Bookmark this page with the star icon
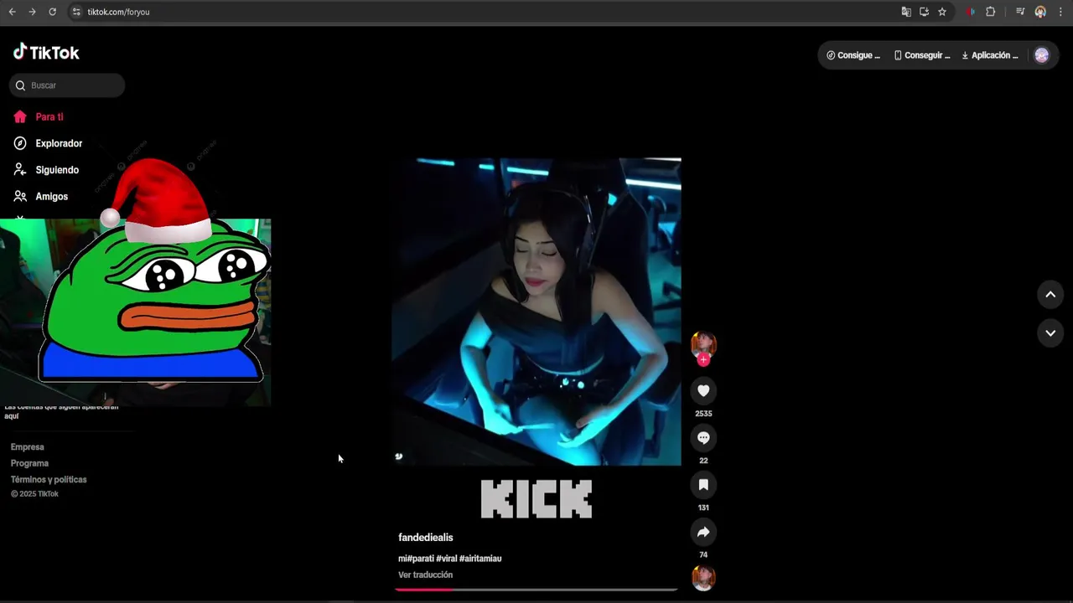Screen dimensions: 1073x603 click(x=942, y=12)
